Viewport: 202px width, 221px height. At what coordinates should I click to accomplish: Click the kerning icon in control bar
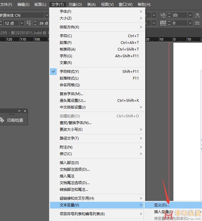coord(163,15)
